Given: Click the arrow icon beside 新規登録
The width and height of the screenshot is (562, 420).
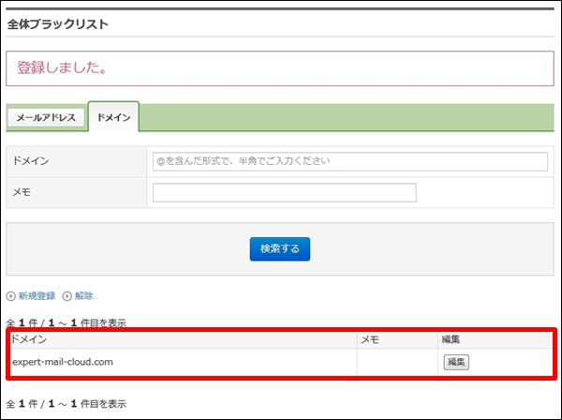Looking at the screenshot, I should (x=10, y=296).
